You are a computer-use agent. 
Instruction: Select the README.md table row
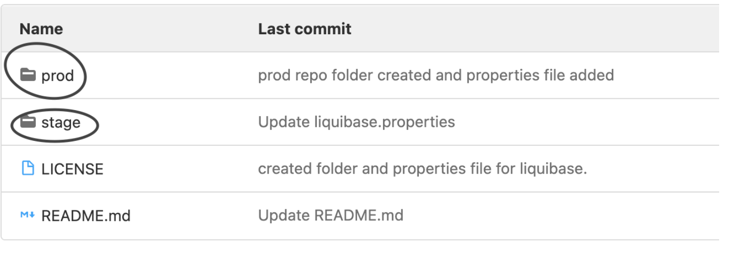[360, 216]
